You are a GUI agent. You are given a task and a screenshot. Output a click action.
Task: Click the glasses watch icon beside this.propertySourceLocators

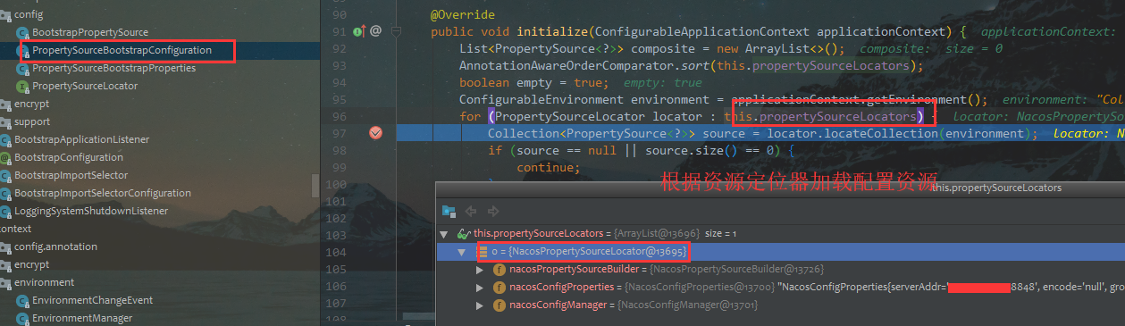tap(464, 233)
